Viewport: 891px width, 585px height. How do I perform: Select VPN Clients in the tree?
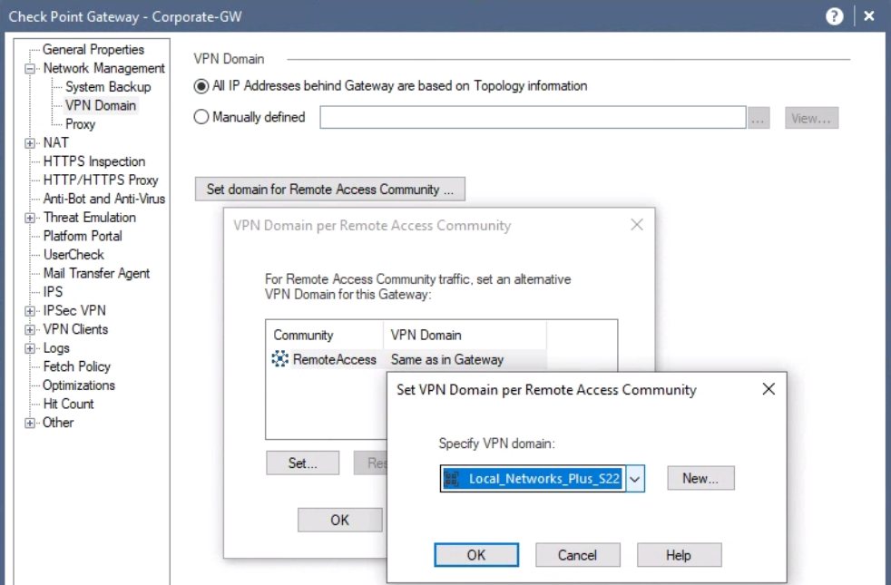75,329
